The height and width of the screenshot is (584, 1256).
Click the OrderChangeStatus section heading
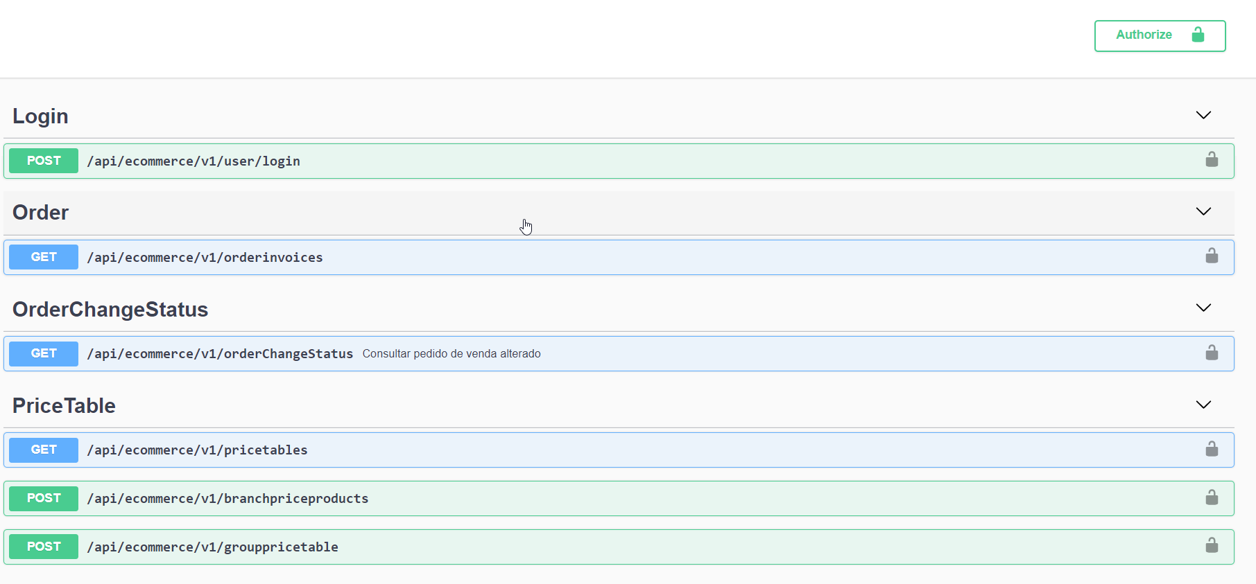click(x=110, y=310)
